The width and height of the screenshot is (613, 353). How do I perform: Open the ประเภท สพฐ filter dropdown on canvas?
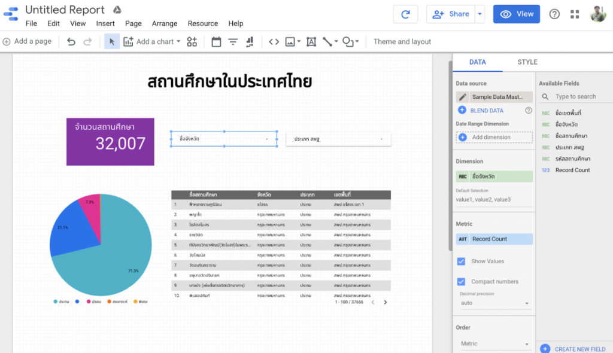coord(338,139)
